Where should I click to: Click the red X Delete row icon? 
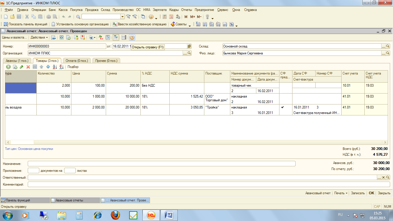pyautogui.click(x=28, y=67)
